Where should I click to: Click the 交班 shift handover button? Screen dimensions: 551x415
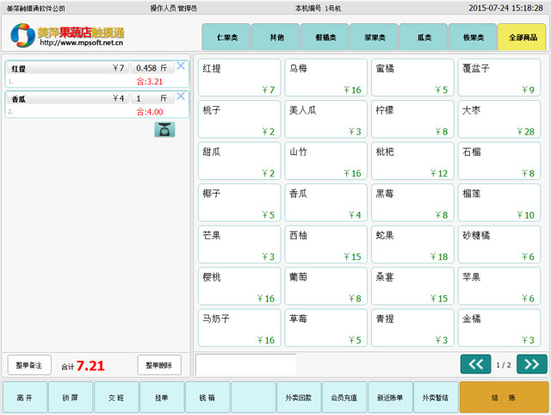pyautogui.click(x=116, y=398)
